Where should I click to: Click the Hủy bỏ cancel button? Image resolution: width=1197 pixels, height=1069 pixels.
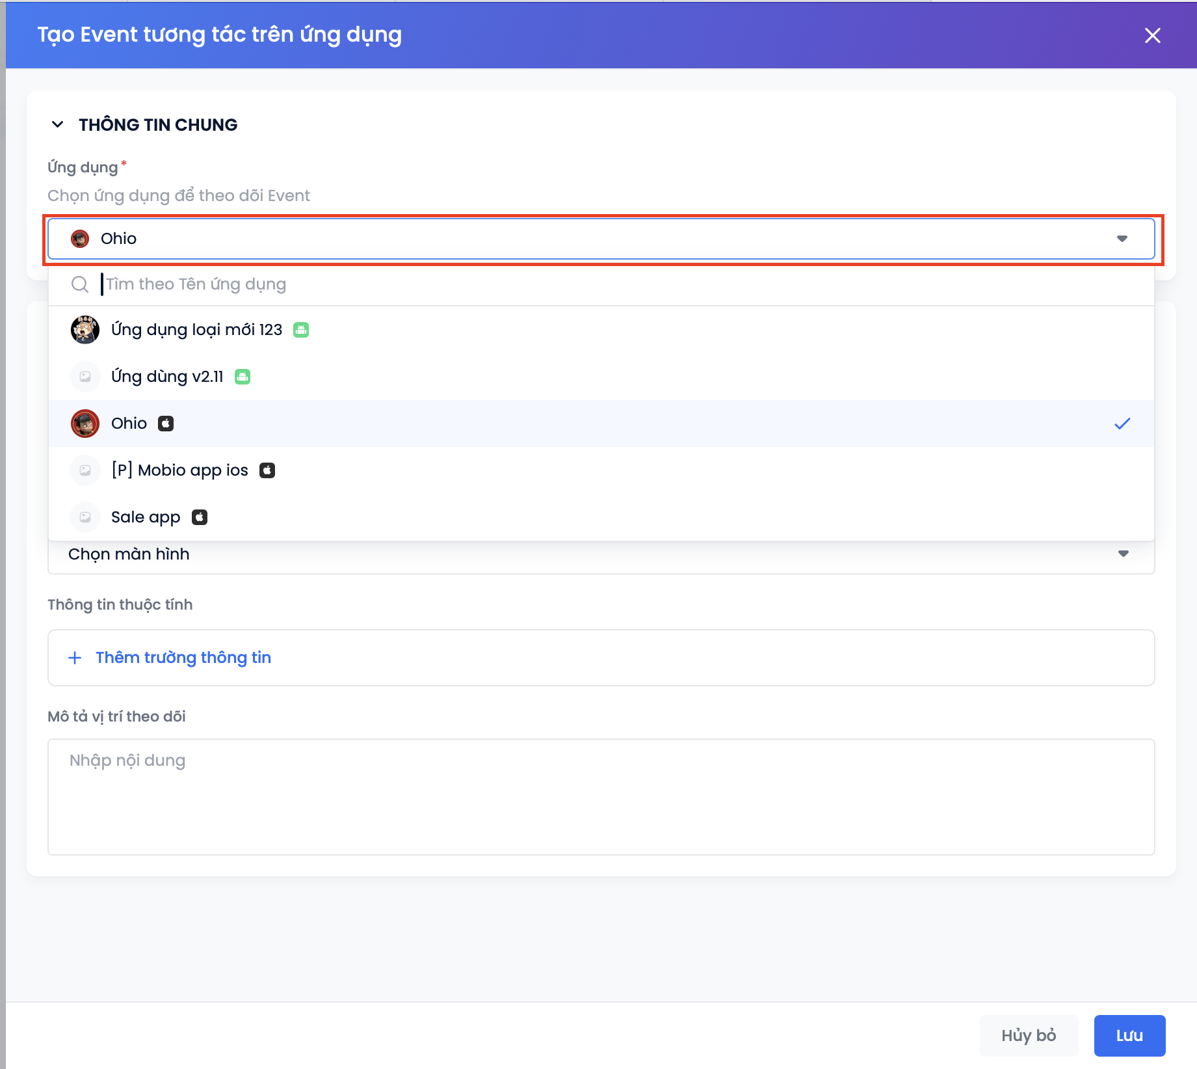click(1028, 1035)
